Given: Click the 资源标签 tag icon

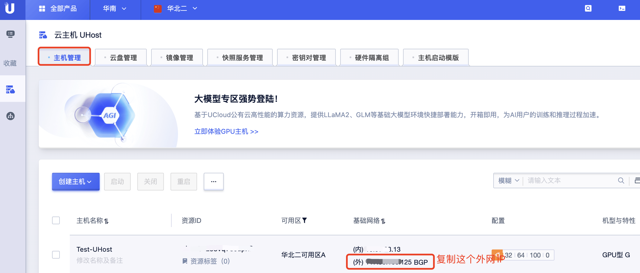Looking at the screenshot, I should click(185, 261).
